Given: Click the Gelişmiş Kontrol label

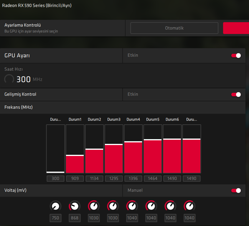Looking at the screenshot, I should [x=20, y=94].
